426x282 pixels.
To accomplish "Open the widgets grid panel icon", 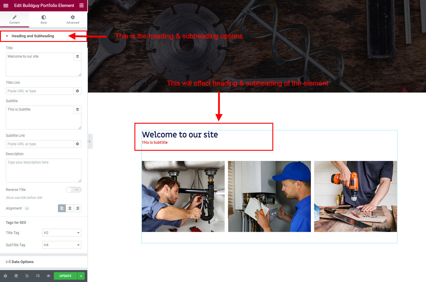I will 81,6.
